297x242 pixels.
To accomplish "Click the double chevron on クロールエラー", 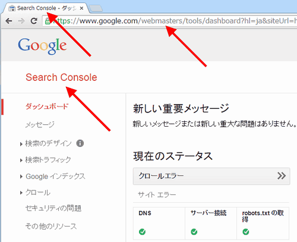I will point(282,176).
